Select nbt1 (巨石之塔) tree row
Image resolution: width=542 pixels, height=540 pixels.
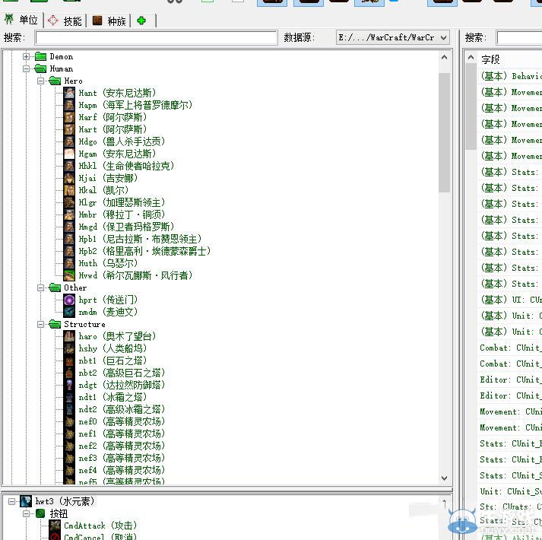pyautogui.click(x=105, y=361)
